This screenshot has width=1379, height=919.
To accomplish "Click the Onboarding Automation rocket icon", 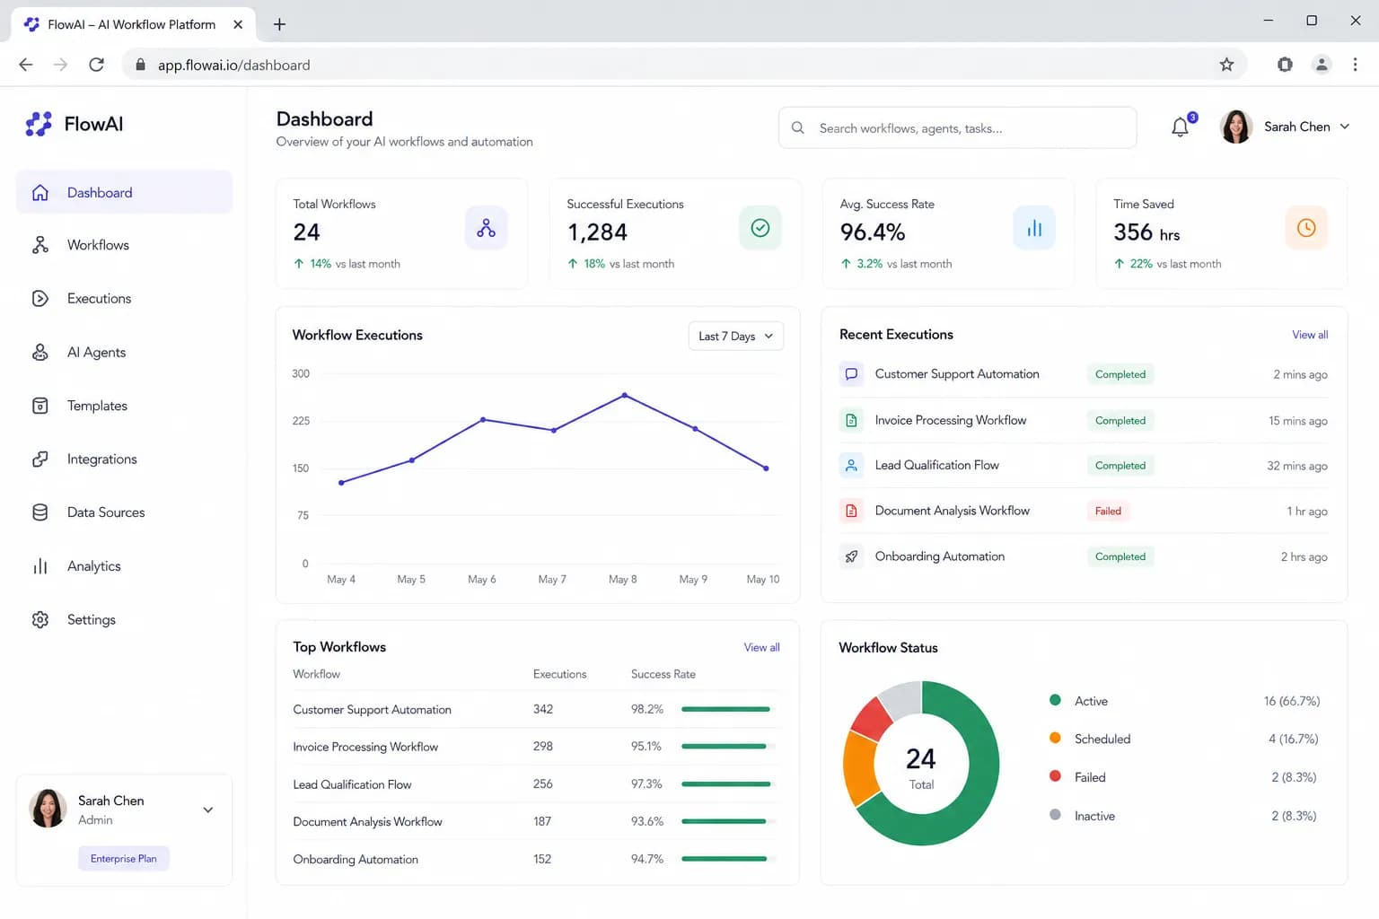I will 851,556.
